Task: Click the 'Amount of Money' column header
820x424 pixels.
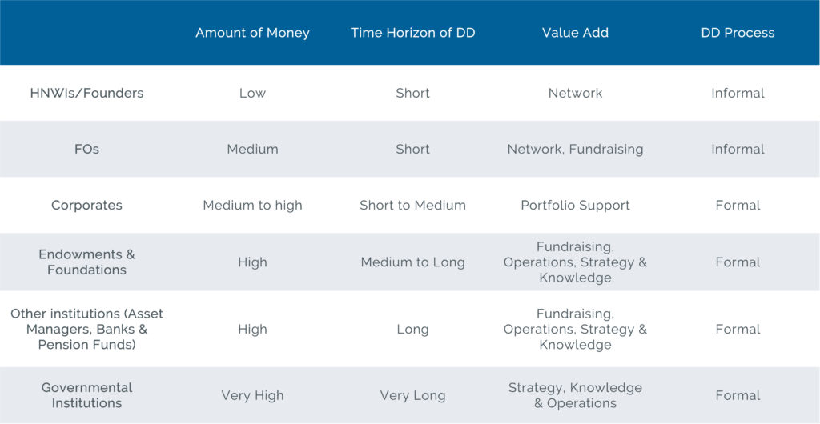Action: click(252, 33)
